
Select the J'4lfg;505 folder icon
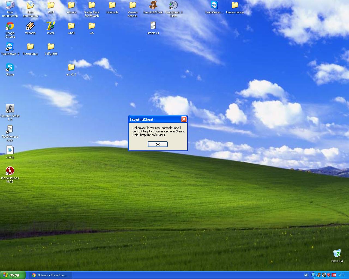51,49
